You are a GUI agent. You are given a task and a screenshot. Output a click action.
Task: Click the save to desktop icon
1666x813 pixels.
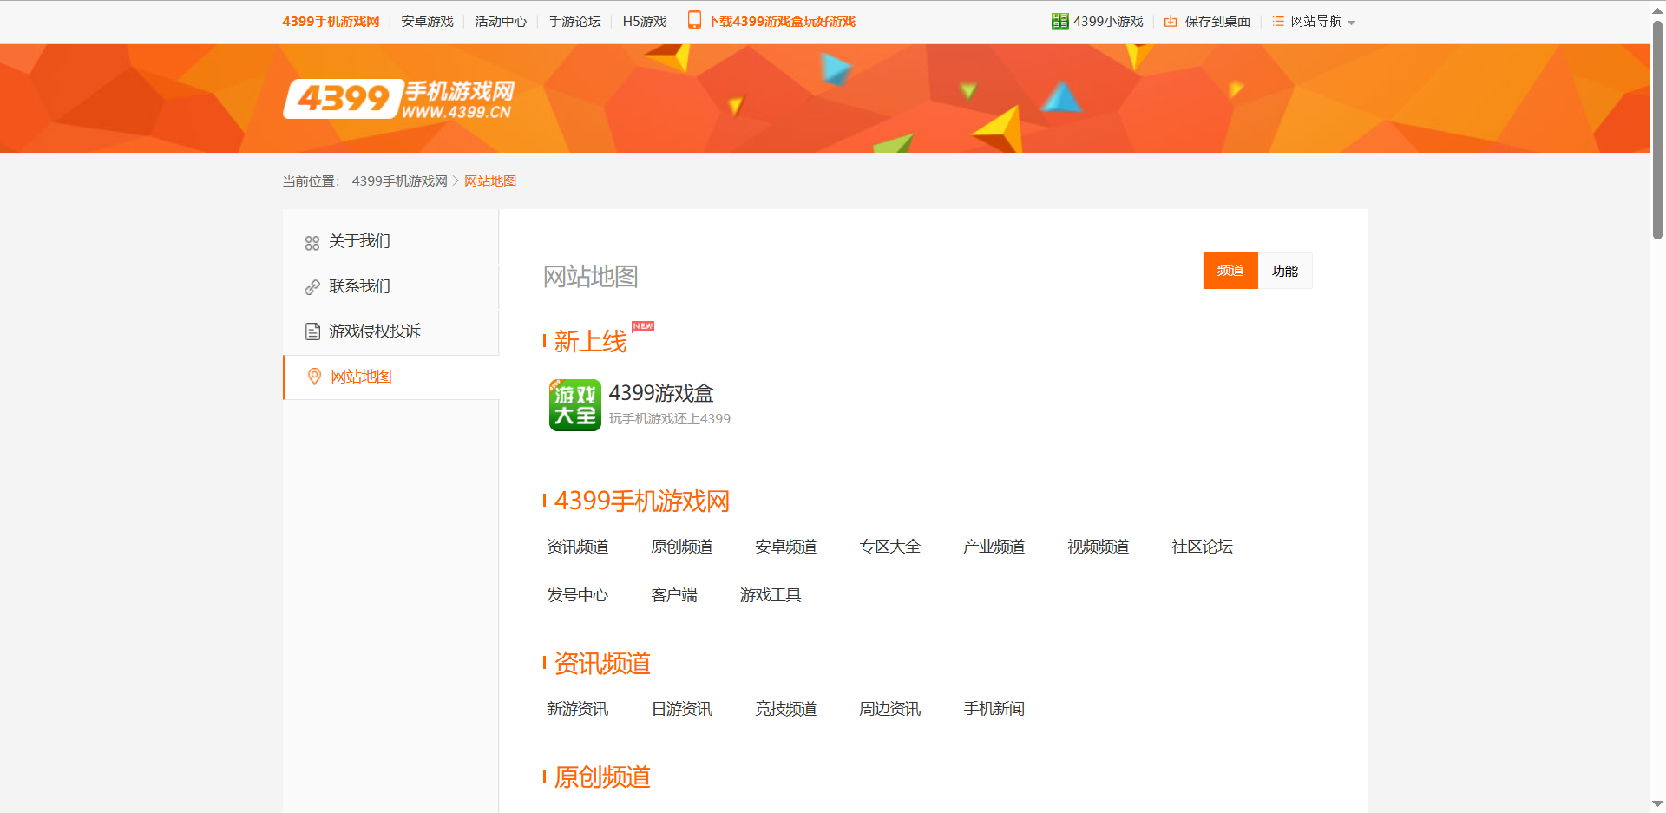[1171, 22]
